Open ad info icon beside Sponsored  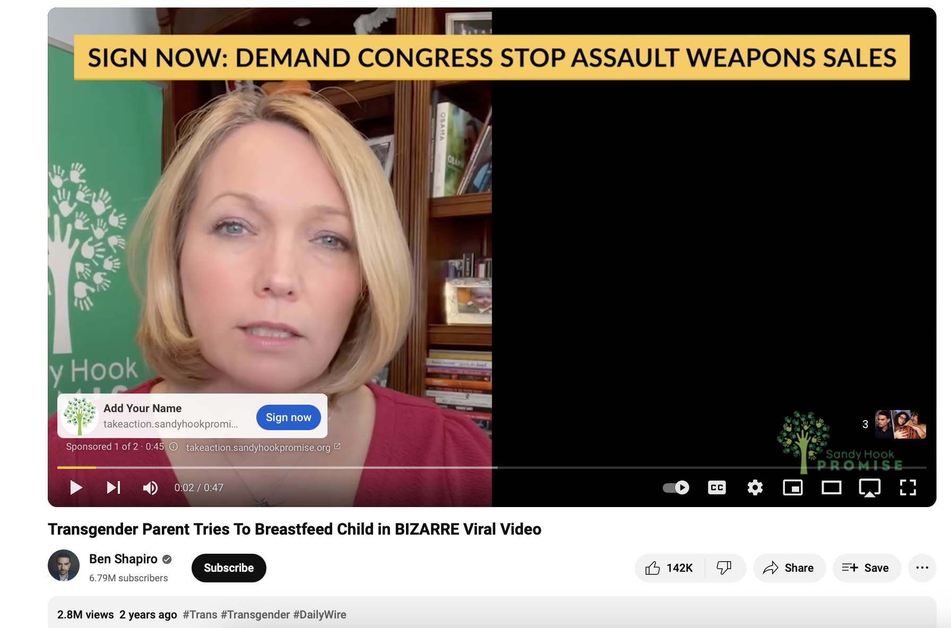click(174, 447)
